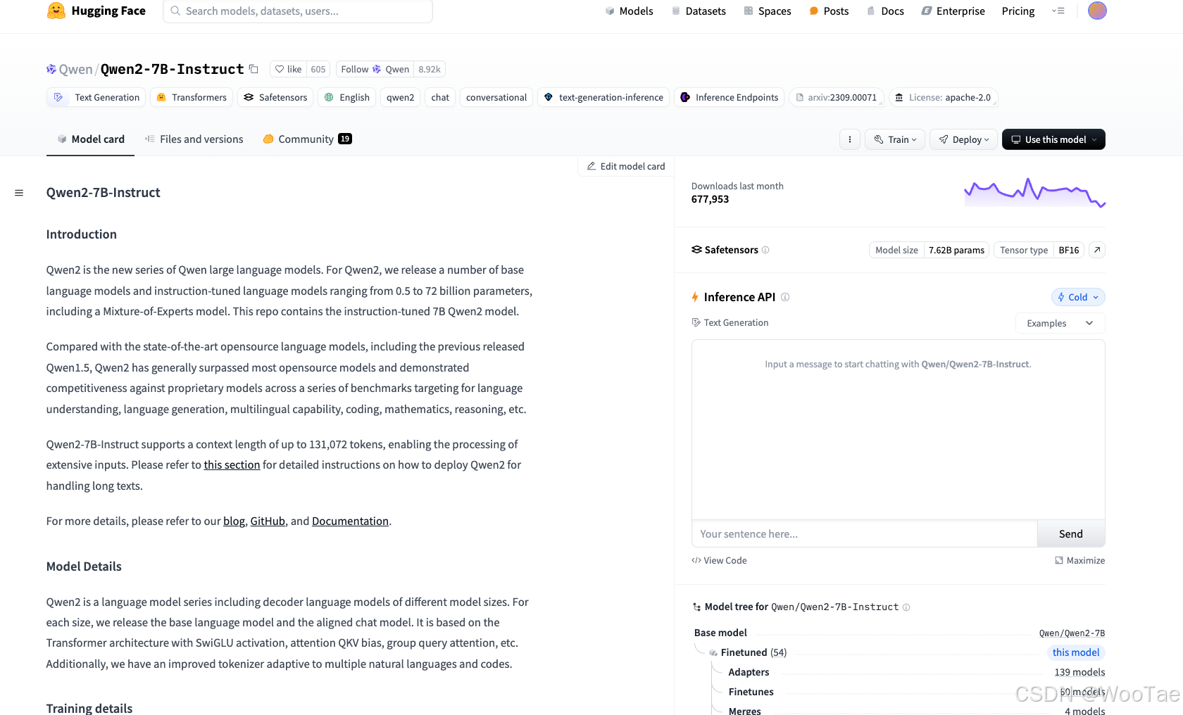The height and width of the screenshot is (715, 1183).
Task: Switch to the Community tab
Action: click(x=307, y=139)
